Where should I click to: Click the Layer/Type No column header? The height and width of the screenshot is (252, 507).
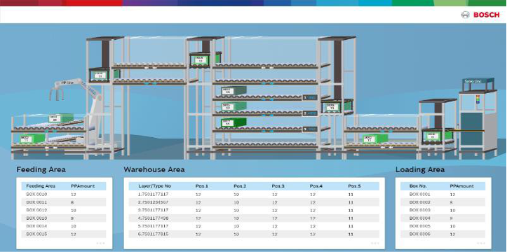click(154, 186)
